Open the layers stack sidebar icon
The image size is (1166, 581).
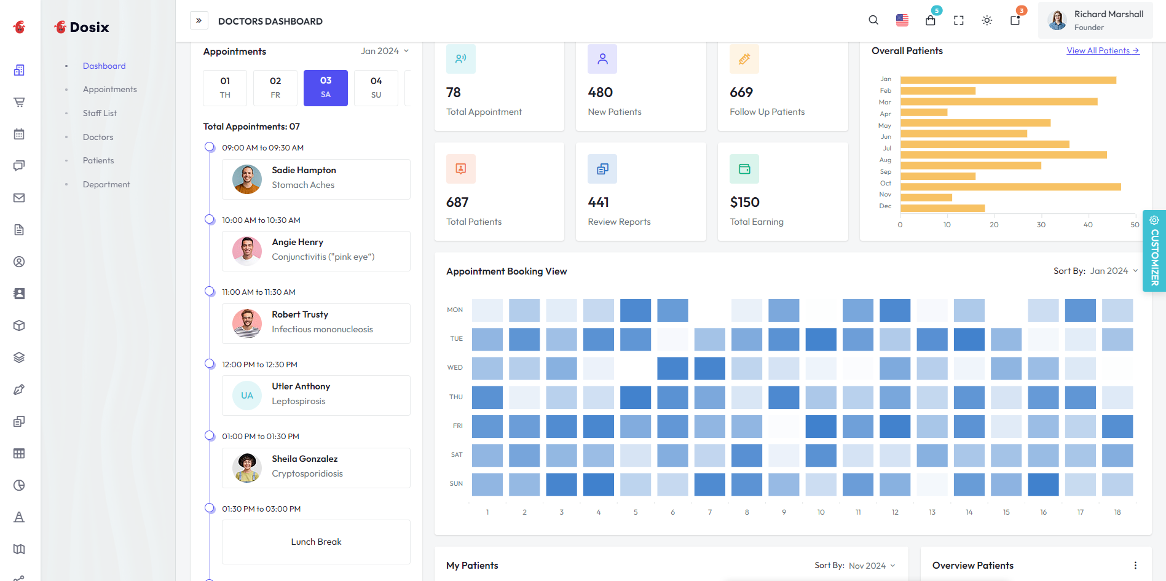tap(19, 357)
